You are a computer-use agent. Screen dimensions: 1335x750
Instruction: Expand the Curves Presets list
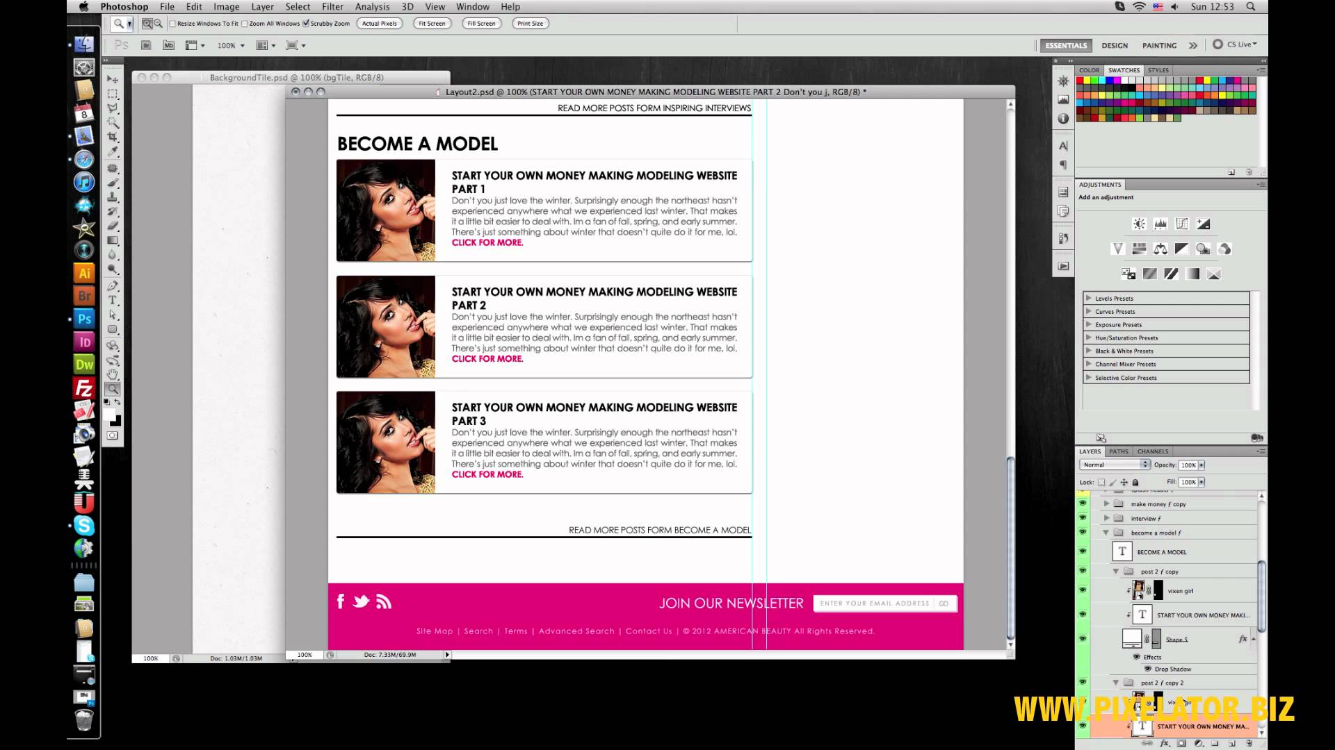pyautogui.click(x=1090, y=311)
